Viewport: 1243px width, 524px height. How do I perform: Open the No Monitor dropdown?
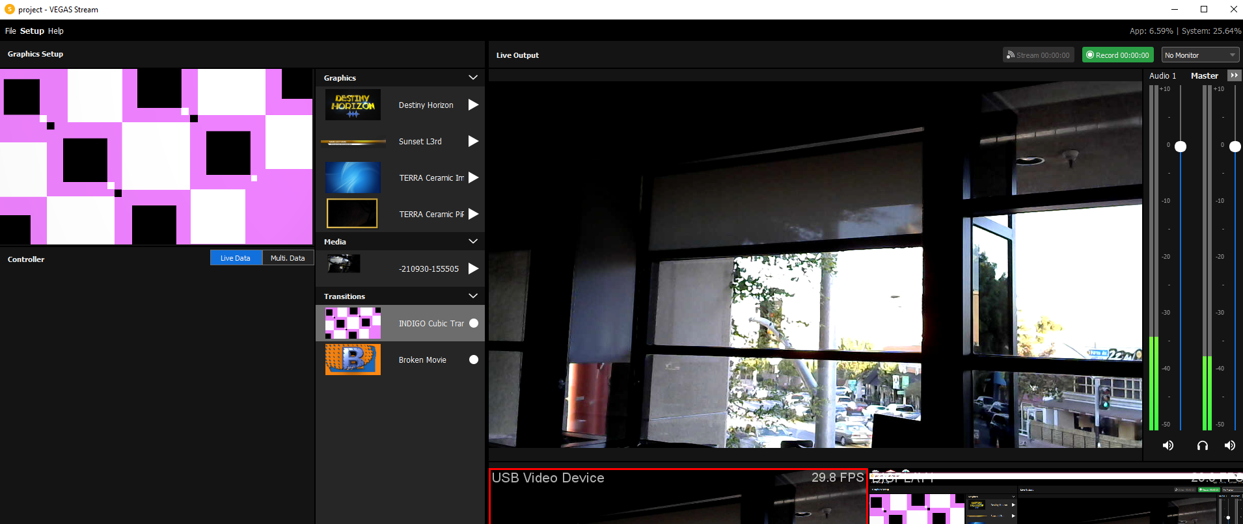click(1200, 55)
